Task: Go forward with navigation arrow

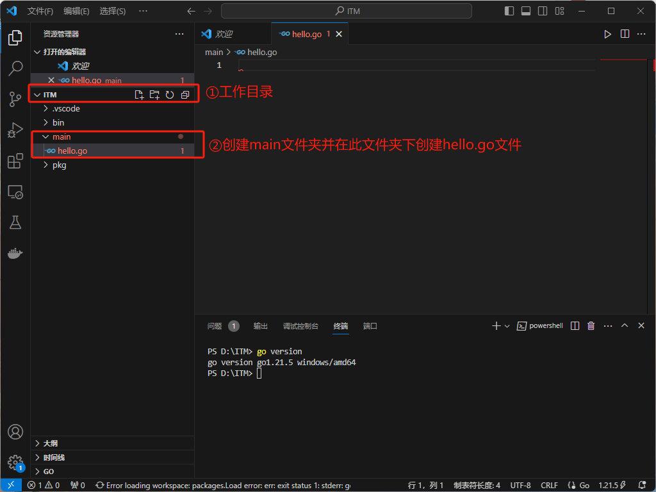Action: pyautogui.click(x=208, y=12)
